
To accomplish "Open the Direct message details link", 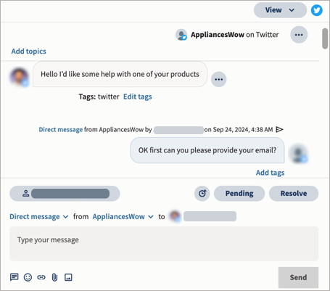I will point(61,130).
